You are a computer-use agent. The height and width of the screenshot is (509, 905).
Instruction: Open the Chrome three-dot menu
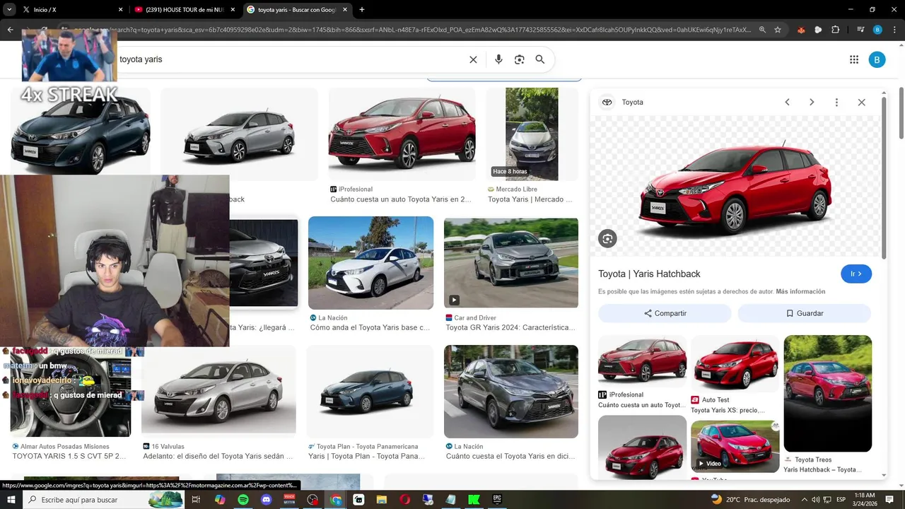893,30
